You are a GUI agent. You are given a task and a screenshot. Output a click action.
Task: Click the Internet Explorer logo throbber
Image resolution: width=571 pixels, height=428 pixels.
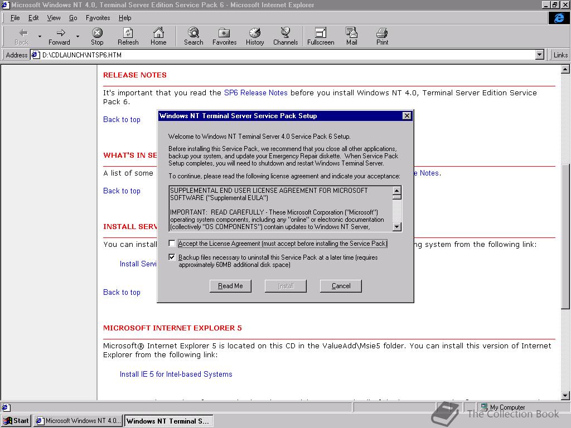coord(559,18)
